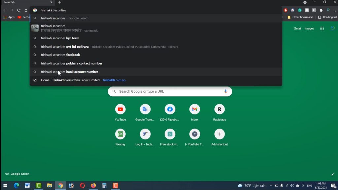Select the Kathmandu trishakti securities suggestion
The width and height of the screenshot is (338, 190).
[156, 28]
